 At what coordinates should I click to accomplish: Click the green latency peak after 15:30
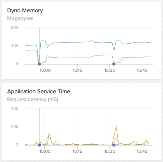point(116,138)
